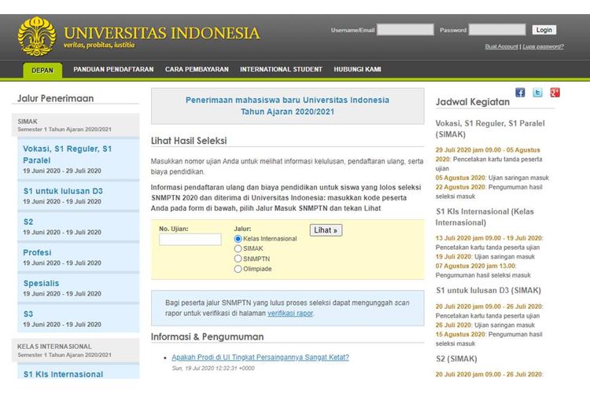The height and width of the screenshot is (393, 590).
Task: Click the Username/Email input field
Action: click(x=405, y=30)
